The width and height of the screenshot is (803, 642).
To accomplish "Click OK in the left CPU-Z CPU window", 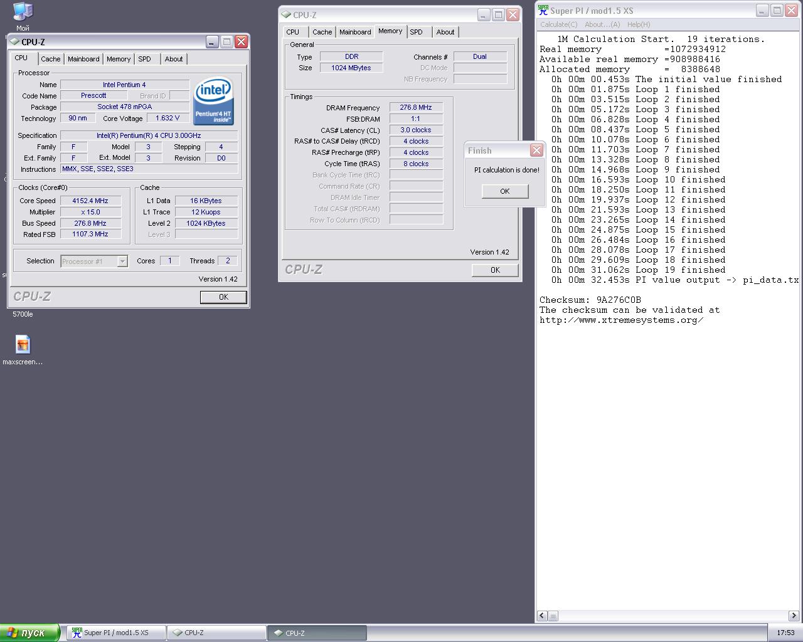I will tap(223, 297).
